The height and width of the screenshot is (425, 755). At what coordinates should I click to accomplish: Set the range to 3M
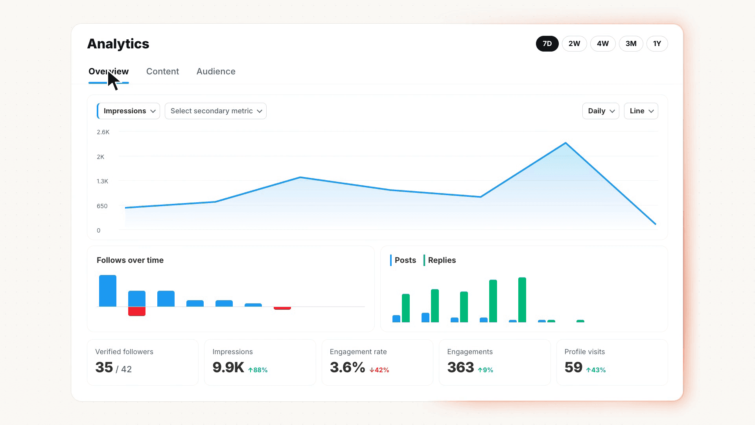[631, 44]
